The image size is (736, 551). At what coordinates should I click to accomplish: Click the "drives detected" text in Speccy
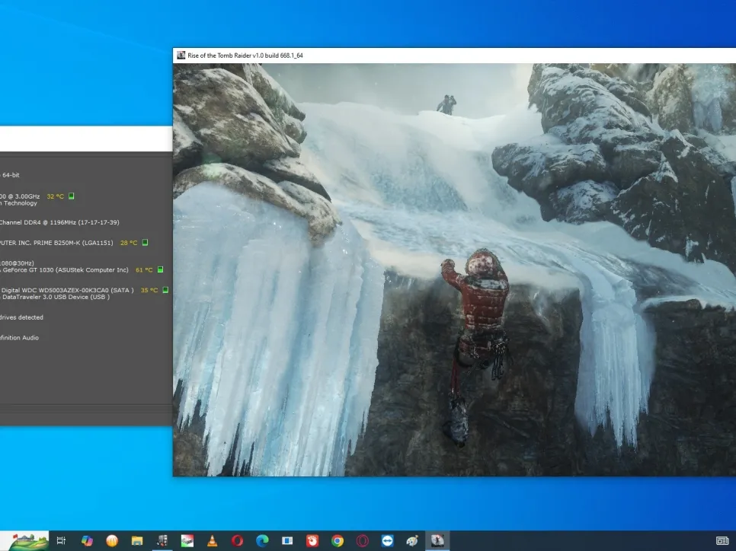point(21,317)
